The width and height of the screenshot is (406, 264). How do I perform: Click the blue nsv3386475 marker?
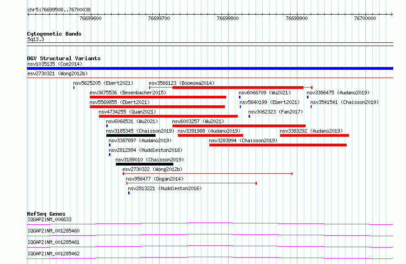[x=307, y=97]
